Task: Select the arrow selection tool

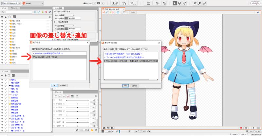Action: 175,3
